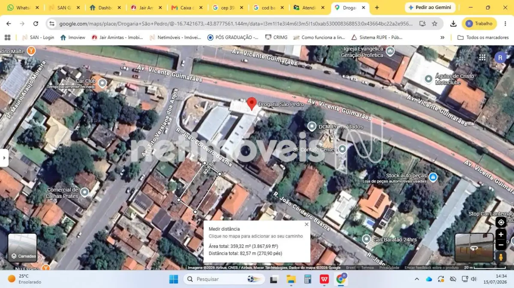This screenshot has width=514, height=288.
Task: Open the Comercial de Calhas Prates marker
Action: (84, 192)
